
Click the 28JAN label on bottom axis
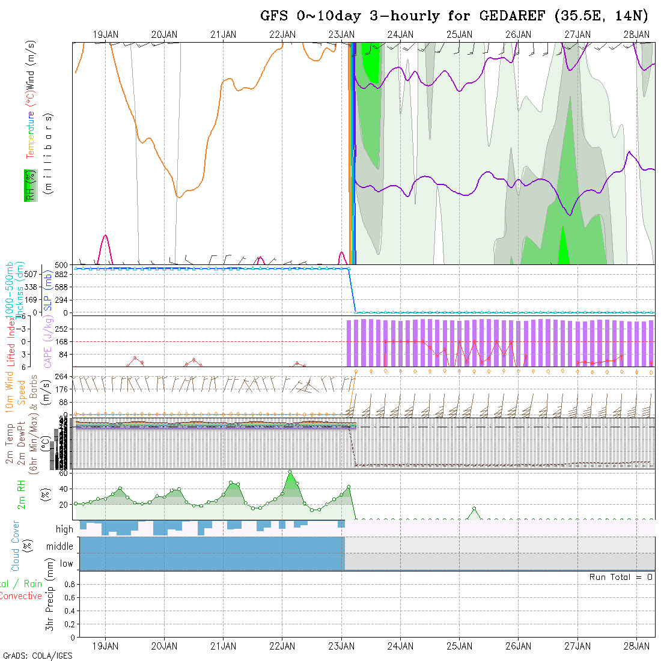tap(636, 646)
